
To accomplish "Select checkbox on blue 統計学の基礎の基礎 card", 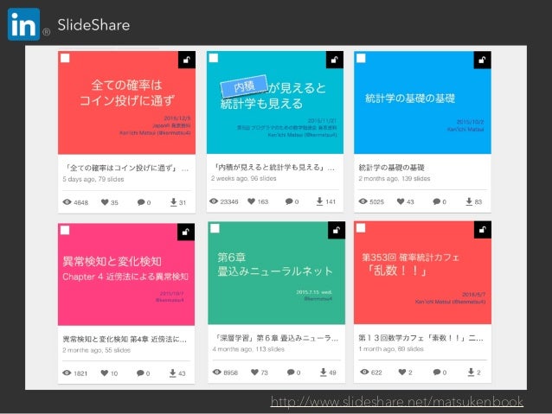I will coord(361,58).
